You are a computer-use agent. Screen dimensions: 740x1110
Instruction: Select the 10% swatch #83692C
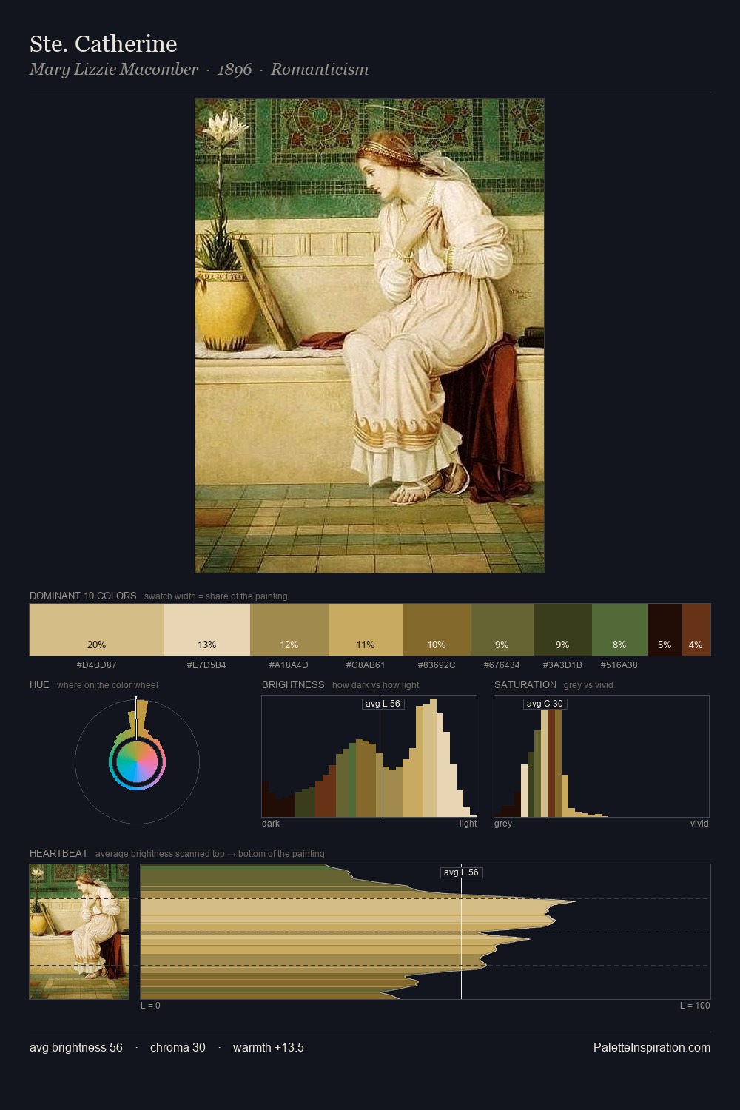(x=437, y=630)
